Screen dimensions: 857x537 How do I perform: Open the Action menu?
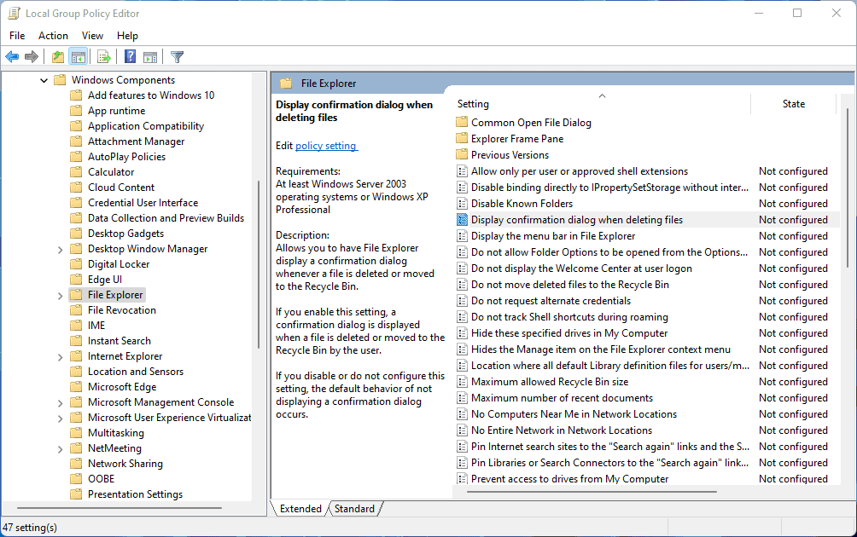pyautogui.click(x=53, y=36)
